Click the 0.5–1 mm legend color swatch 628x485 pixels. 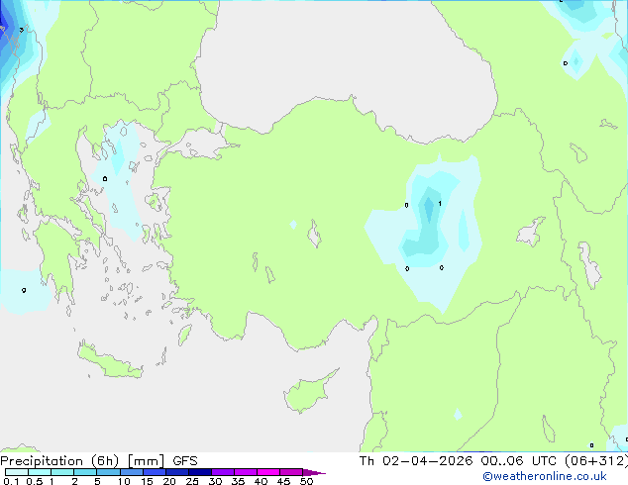(x=40, y=472)
